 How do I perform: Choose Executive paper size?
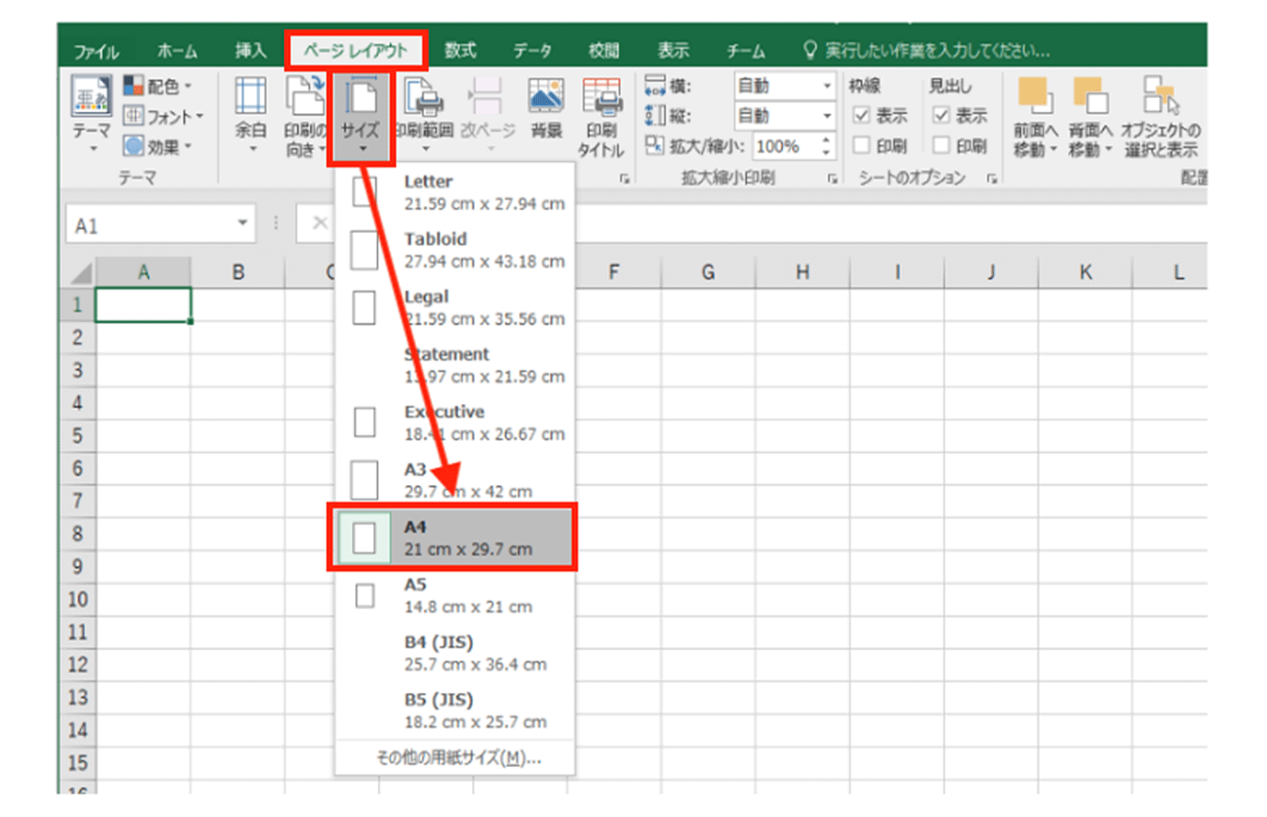point(456,423)
